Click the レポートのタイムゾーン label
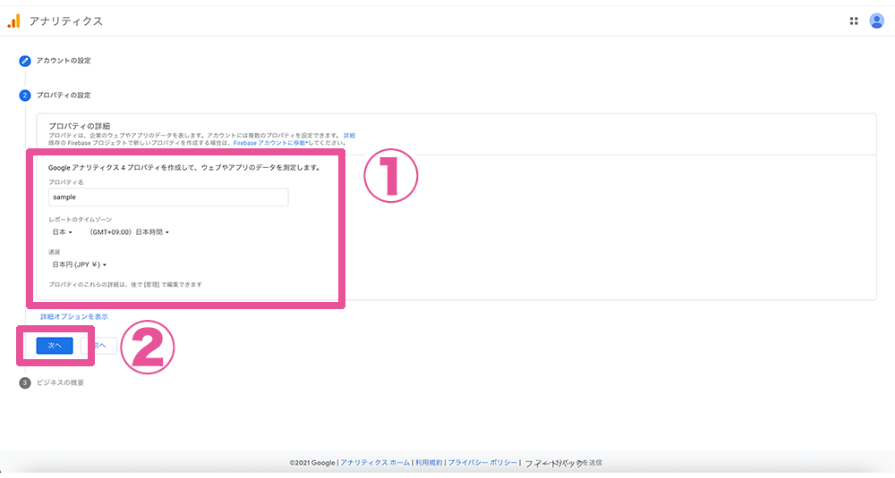Screen dimensions: 895x478 [80, 220]
